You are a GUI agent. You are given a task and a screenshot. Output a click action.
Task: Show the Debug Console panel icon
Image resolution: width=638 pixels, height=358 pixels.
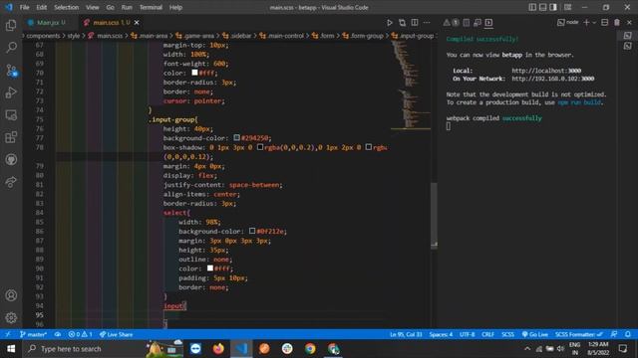(478, 23)
